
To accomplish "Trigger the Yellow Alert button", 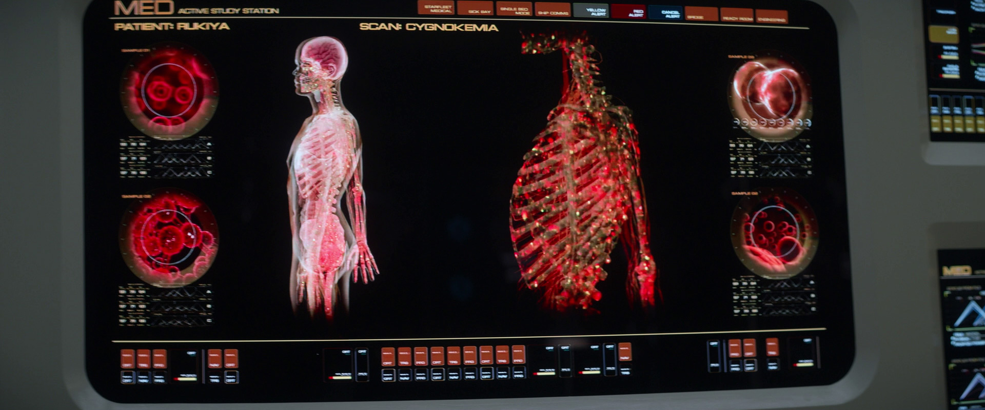I will pyautogui.click(x=591, y=11).
